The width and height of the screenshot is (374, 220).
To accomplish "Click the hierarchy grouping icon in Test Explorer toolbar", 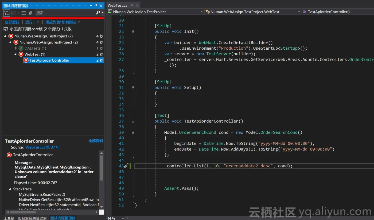I will click(14, 13).
